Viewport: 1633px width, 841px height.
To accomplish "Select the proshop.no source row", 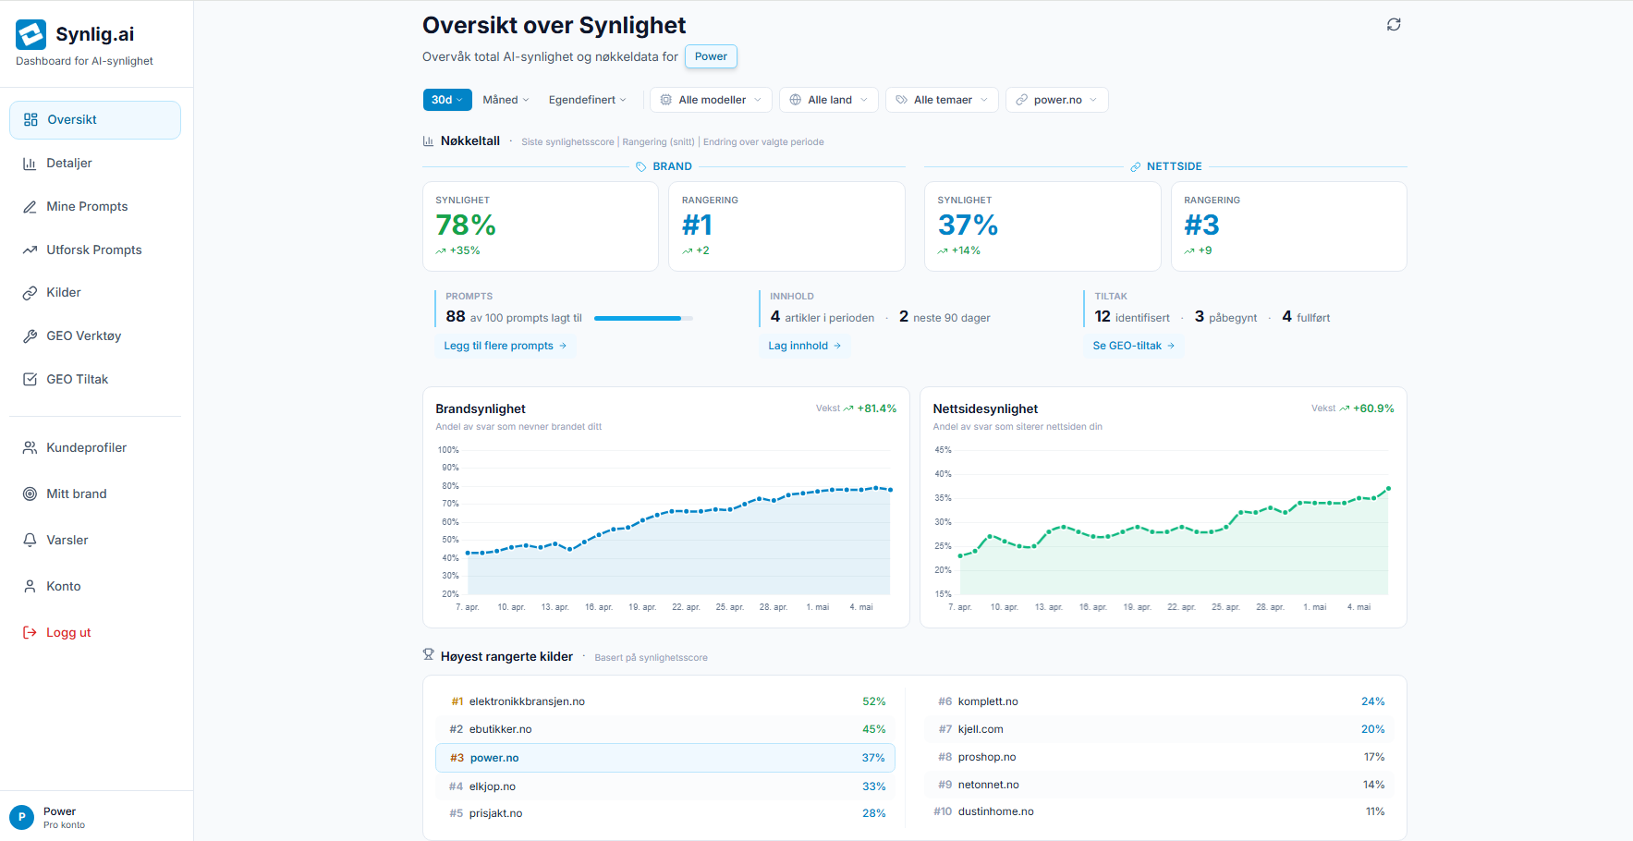I will pyautogui.click(x=1159, y=757).
